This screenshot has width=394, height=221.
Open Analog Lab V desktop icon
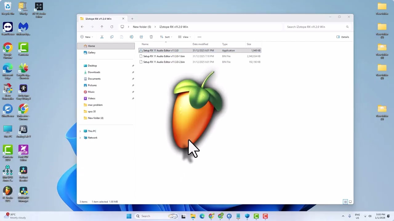pos(23,132)
